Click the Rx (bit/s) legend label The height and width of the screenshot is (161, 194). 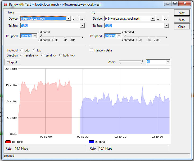tap(101, 142)
